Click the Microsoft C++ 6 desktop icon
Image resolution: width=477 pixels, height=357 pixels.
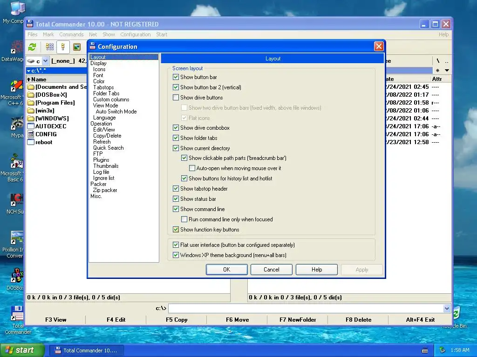17,86
